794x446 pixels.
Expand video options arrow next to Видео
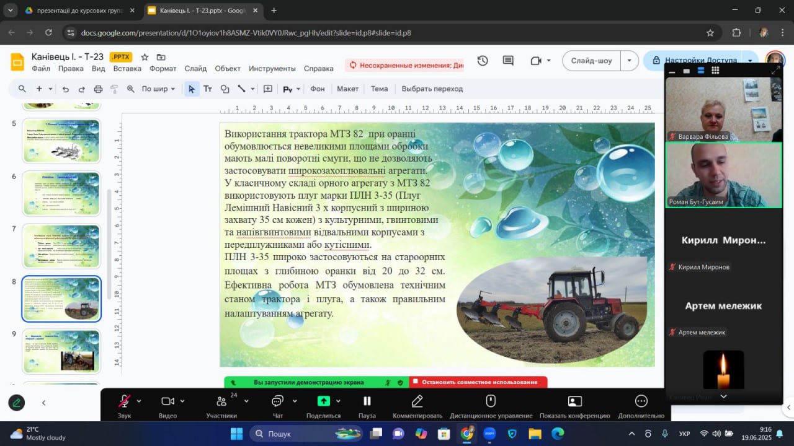182,401
